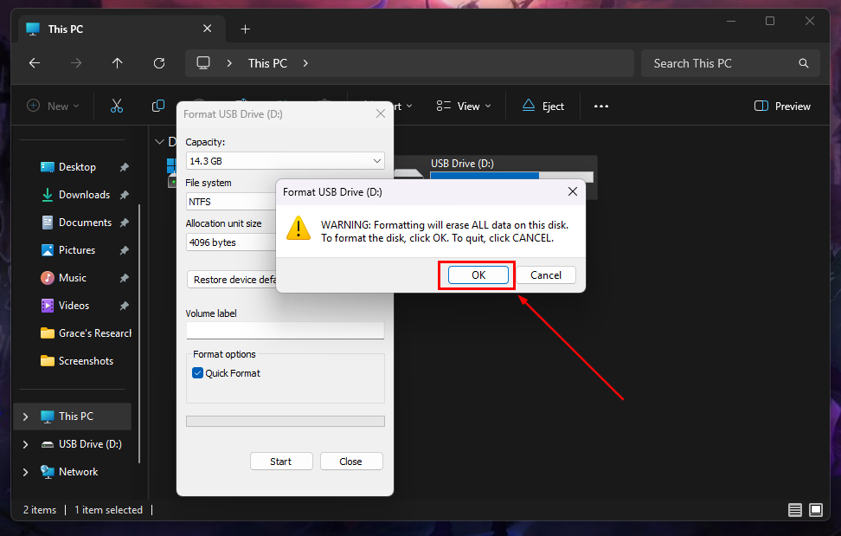Expand the Network tree node

pyautogui.click(x=25, y=472)
